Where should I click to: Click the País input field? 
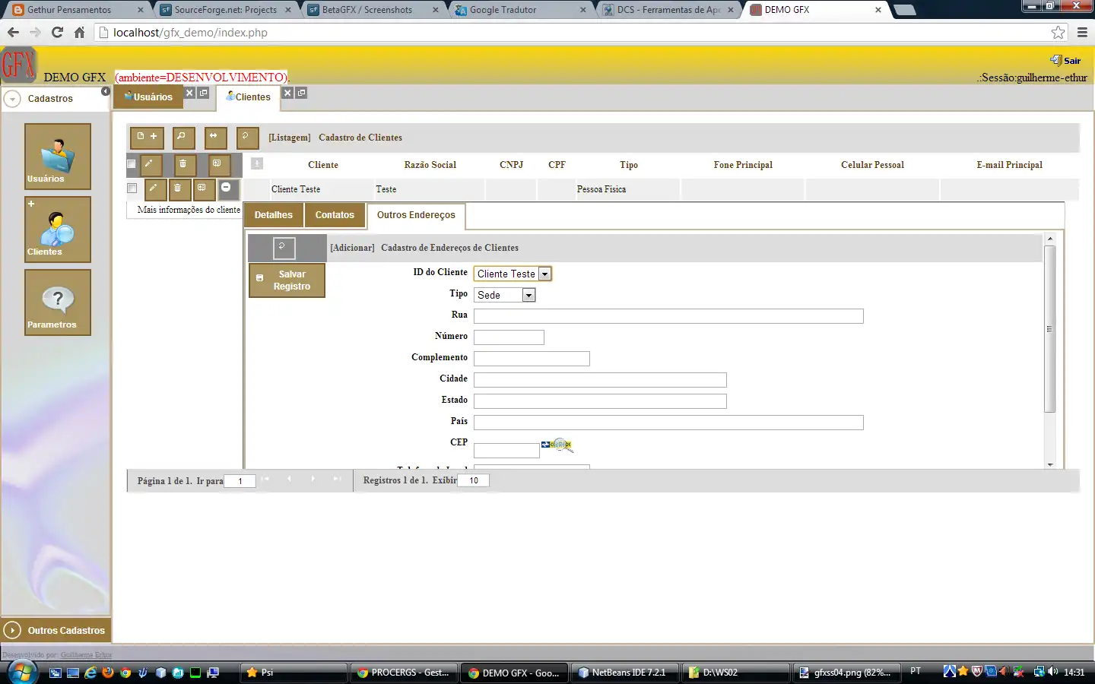[x=668, y=423]
